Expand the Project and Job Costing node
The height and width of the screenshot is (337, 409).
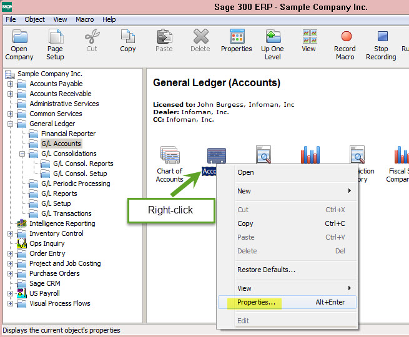tap(10, 263)
